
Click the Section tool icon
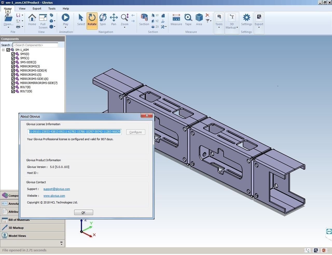click(144, 18)
